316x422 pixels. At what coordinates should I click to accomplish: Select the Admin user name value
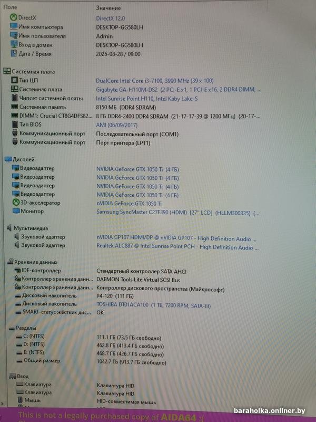click(x=104, y=36)
